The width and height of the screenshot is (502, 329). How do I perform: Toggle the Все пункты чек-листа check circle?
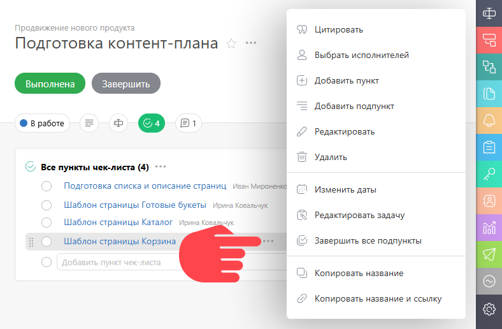click(31, 167)
